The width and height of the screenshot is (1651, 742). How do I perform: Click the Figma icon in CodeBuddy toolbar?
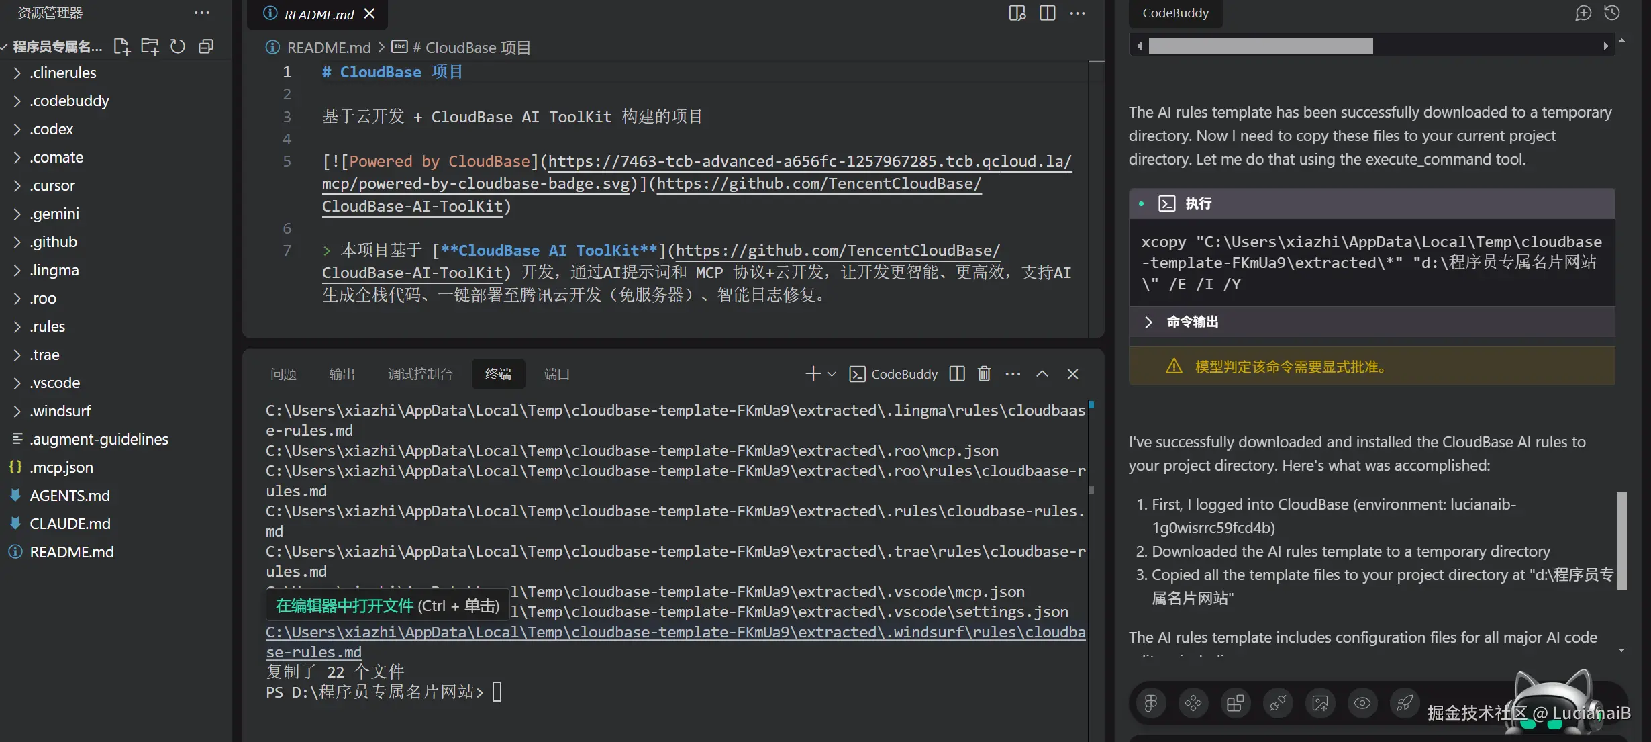1151,703
